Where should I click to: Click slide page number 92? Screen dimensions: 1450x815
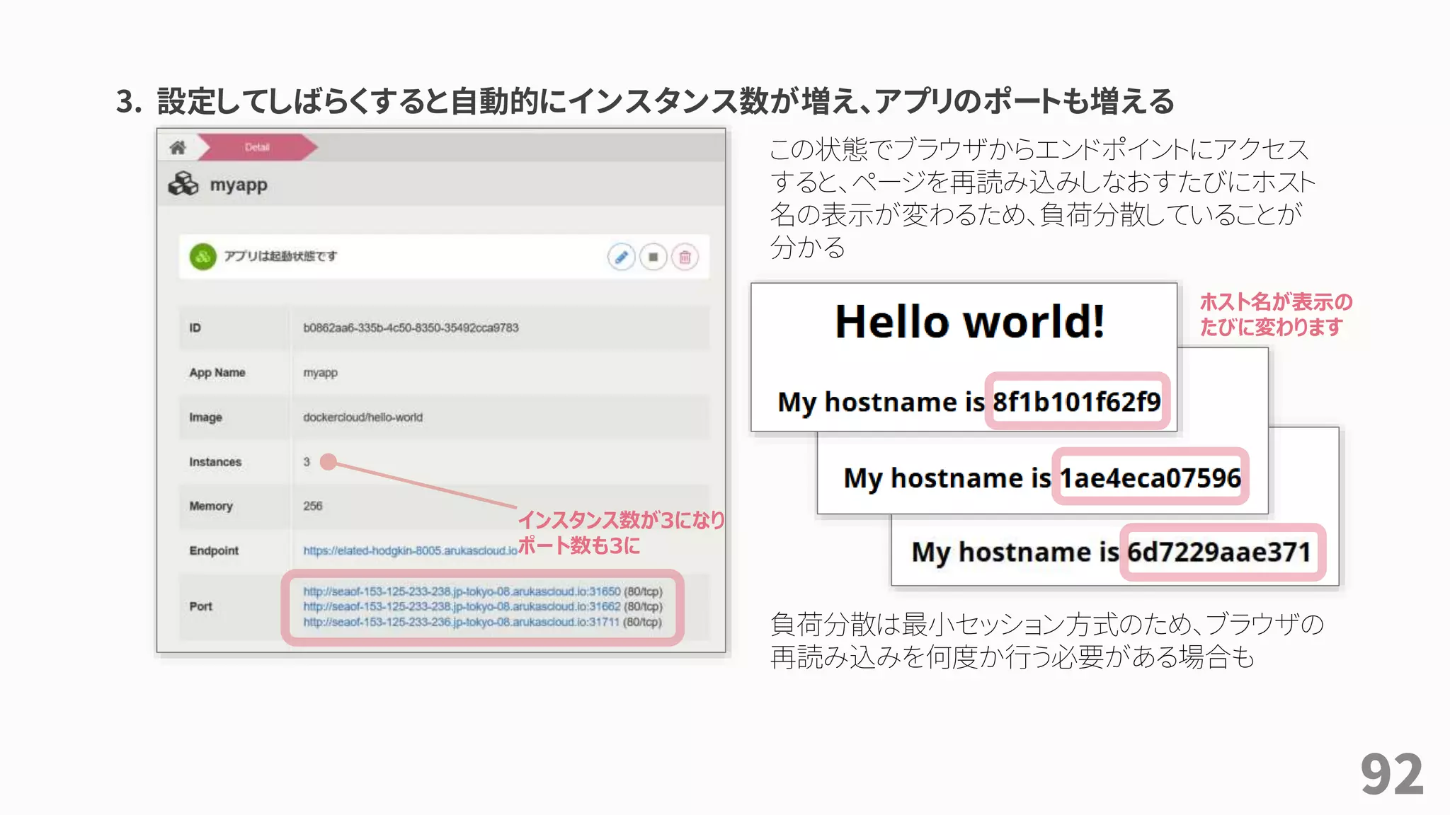pos(1391,774)
